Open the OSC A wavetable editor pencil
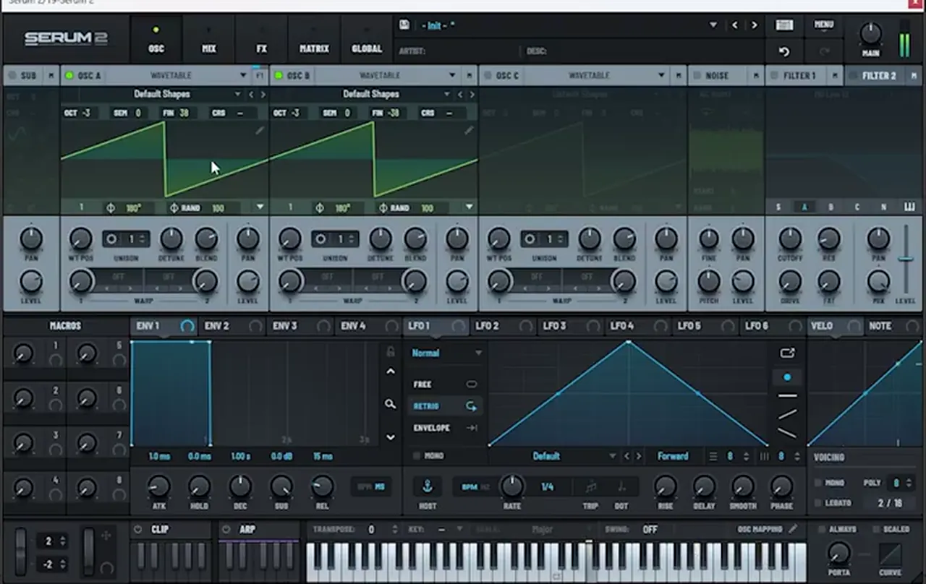The image size is (926, 584). (x=260, y=130)
